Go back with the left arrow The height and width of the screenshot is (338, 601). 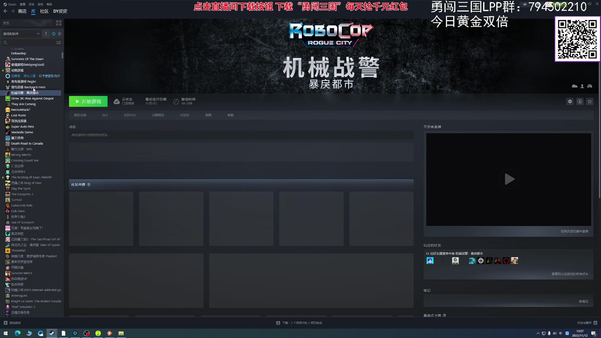[x=5, y=11]
